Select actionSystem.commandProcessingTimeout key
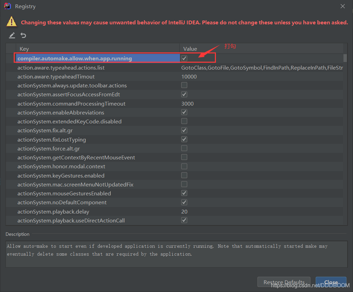The width and height of the screenshot is (353, 292). click(71, 104)
